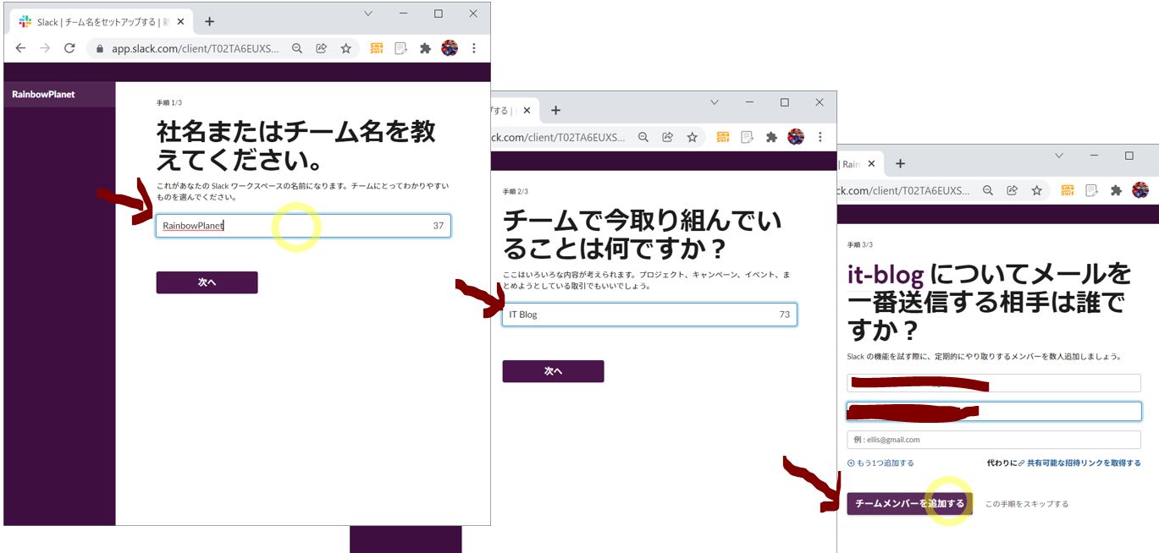Click the bookmark star in the step 2/3 window
Image resolution: width=1159 pixels, height=553 pixels.
pyautogui.click(x=693, y=137)
